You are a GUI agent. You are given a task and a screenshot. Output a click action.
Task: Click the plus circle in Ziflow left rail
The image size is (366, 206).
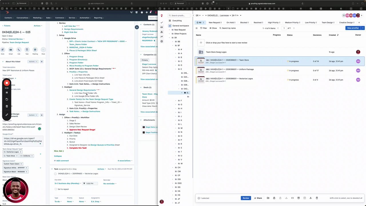pyautogui.click(x=162, y=41)
